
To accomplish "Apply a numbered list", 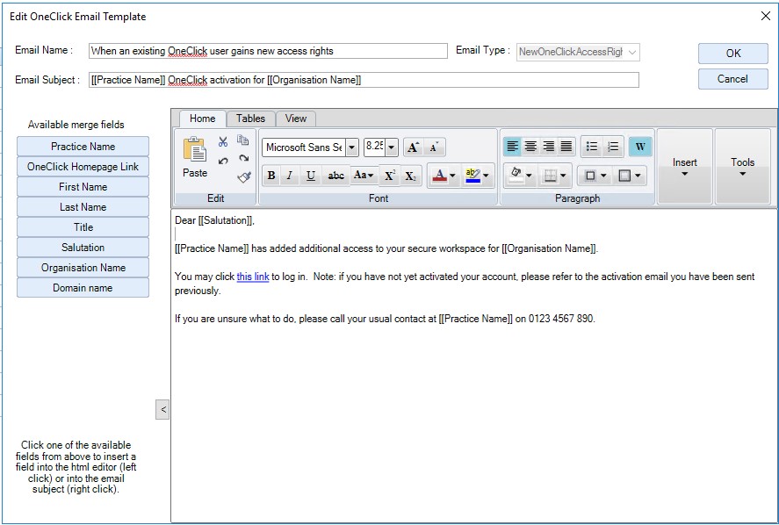I will [613, 147].
